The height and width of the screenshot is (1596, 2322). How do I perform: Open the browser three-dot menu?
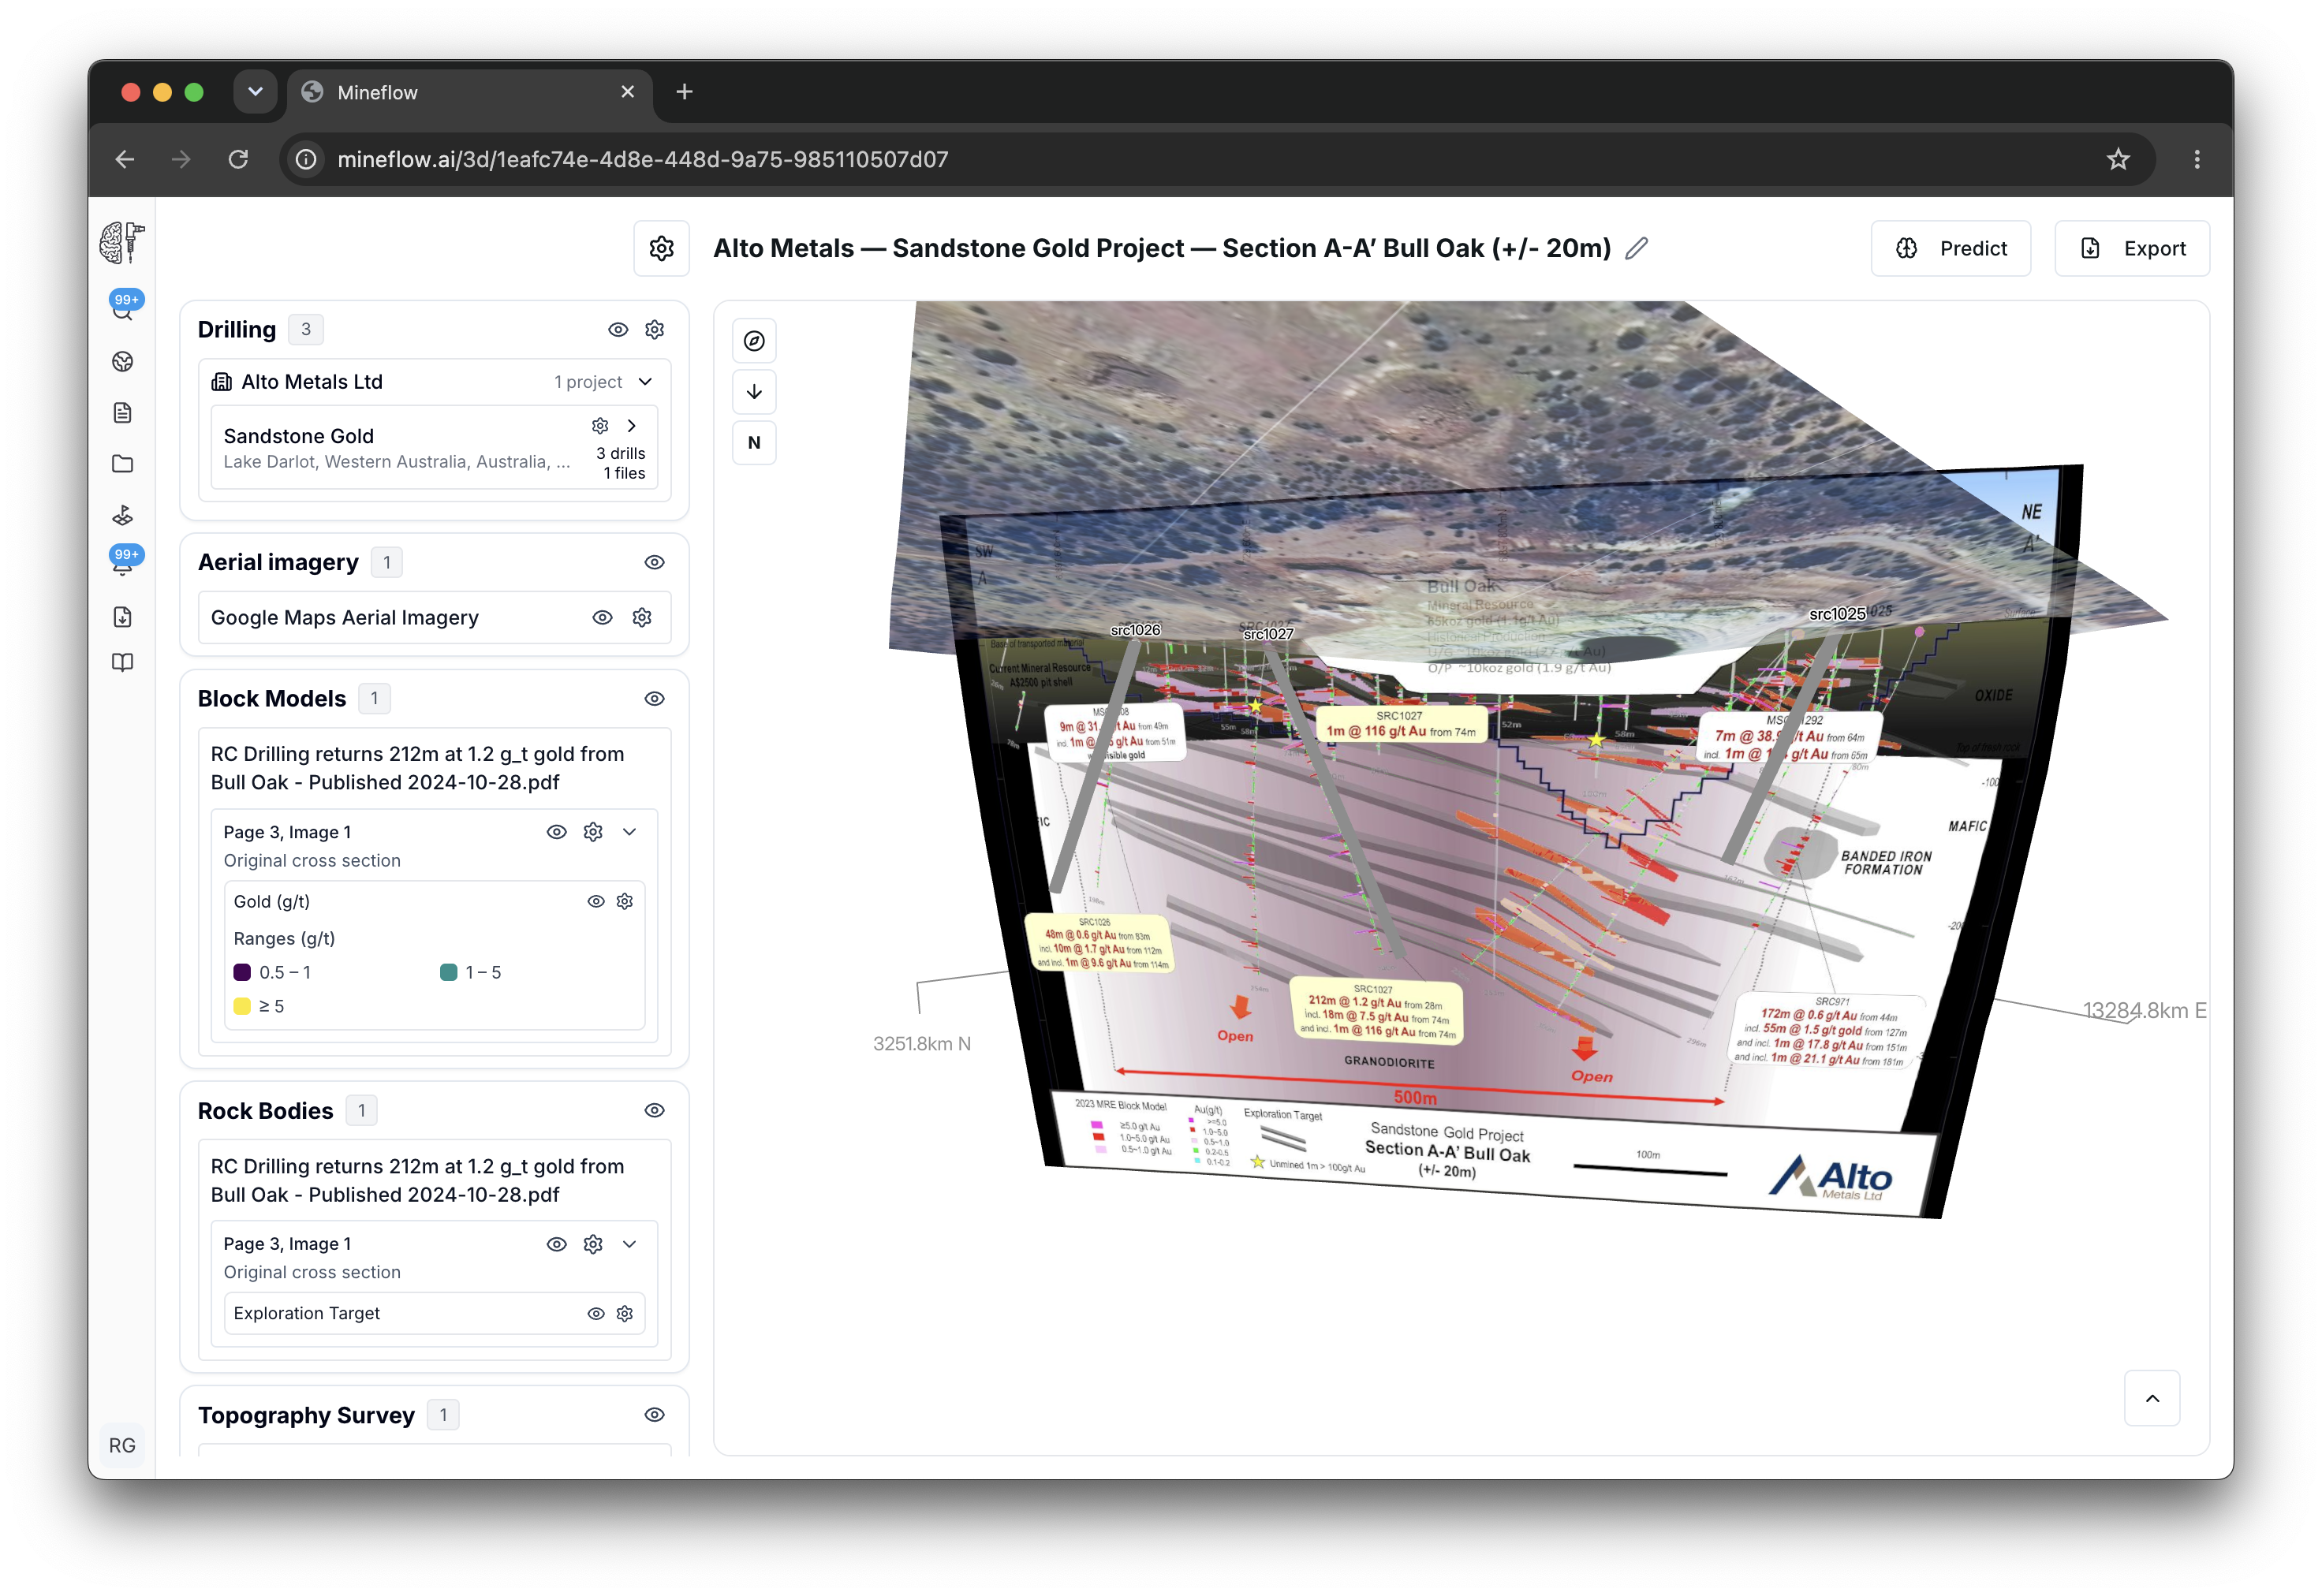2197,159
